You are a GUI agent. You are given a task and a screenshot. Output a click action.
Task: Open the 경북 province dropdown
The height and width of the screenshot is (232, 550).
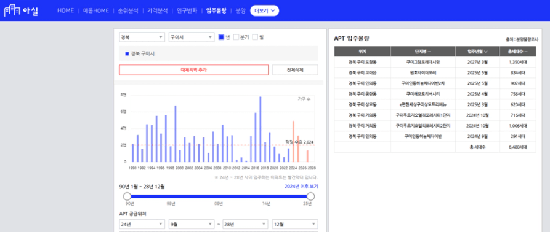coord(142,37)
